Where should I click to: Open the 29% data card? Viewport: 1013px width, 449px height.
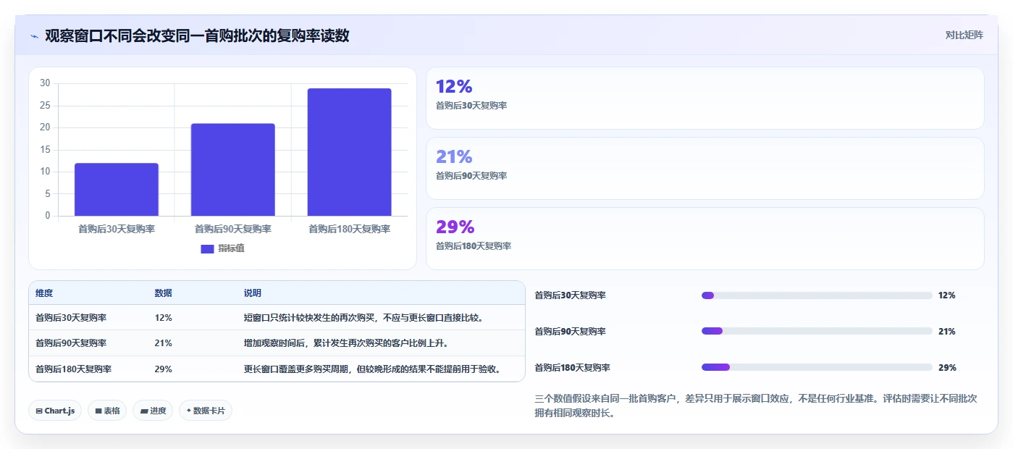point(705,239)
